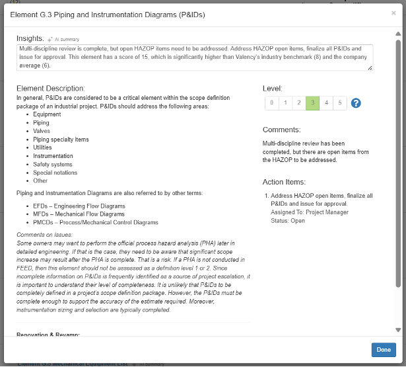This screenshot has height=367, width=406.
Task: Set definition level to 1
Action: coord(285,103)
